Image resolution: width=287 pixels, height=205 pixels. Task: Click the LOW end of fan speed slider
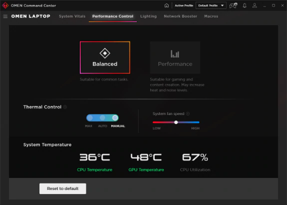tap(157, 128)
